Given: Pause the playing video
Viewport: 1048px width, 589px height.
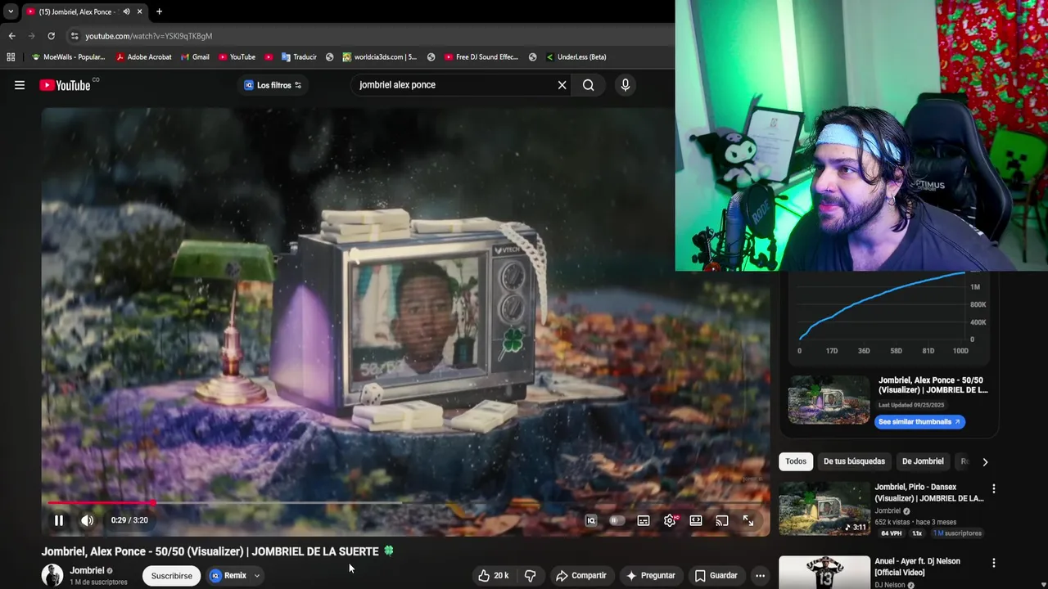Looking at the screenshot, I should [59, 520].
